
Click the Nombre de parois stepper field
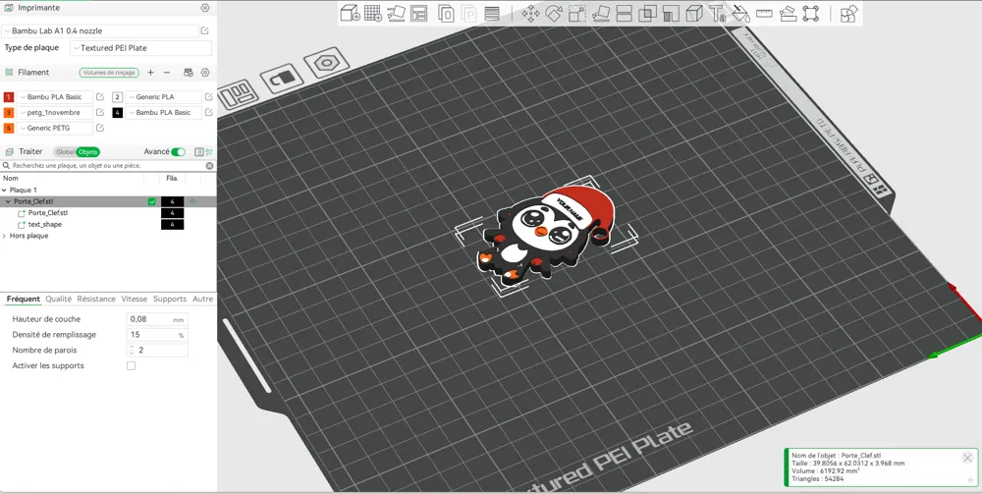[157, 351]
